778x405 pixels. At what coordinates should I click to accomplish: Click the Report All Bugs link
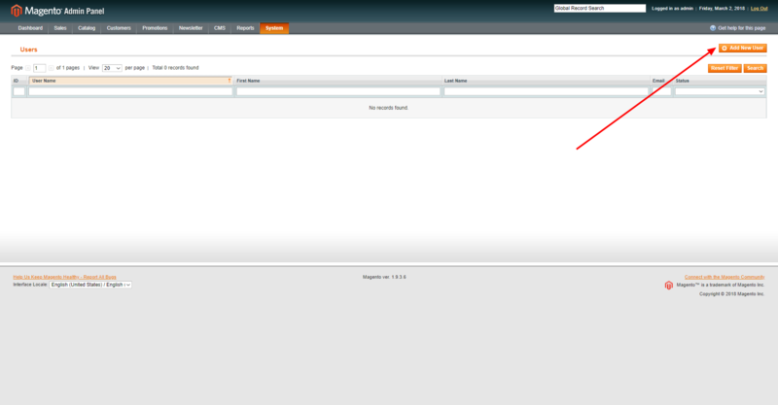point(64,277)
